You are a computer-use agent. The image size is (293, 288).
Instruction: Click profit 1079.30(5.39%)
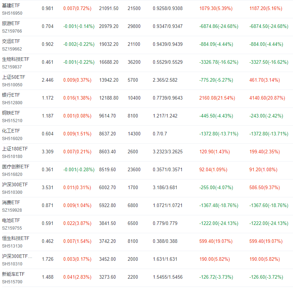click(x=216, y=9)
